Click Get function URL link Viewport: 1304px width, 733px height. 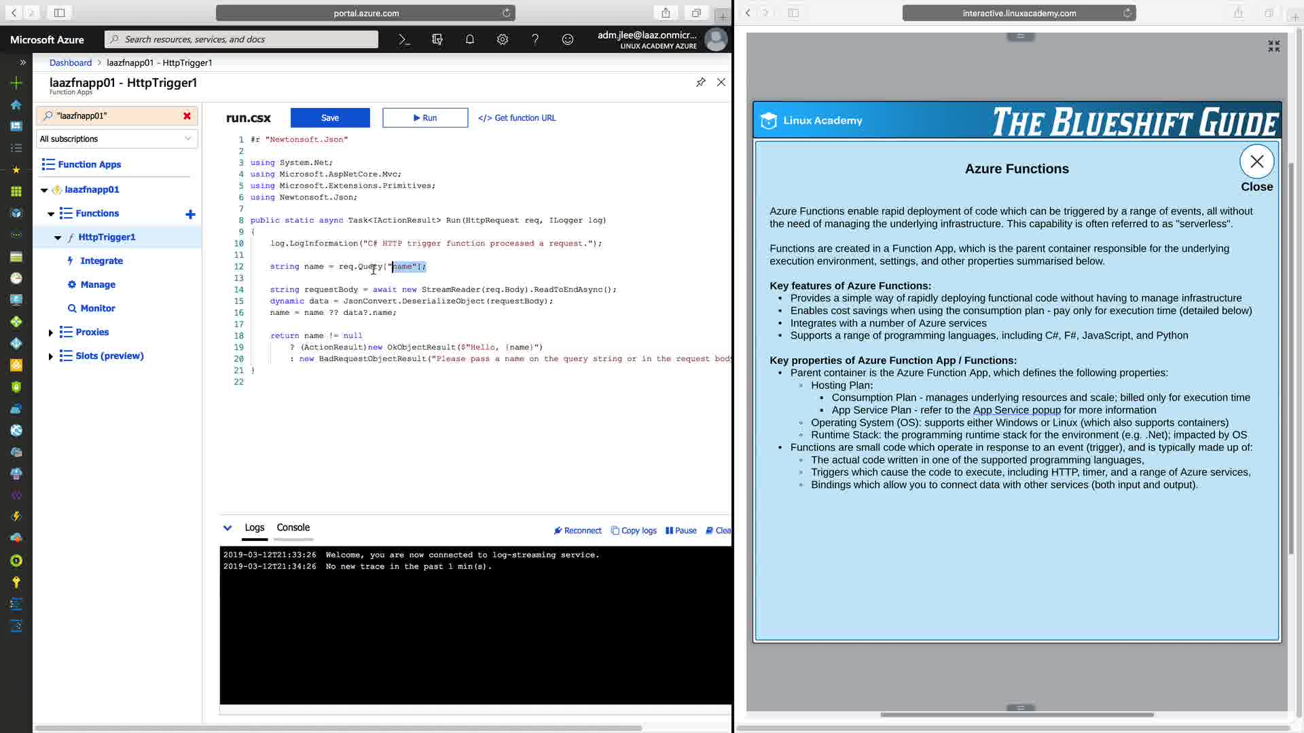[517, 118]
